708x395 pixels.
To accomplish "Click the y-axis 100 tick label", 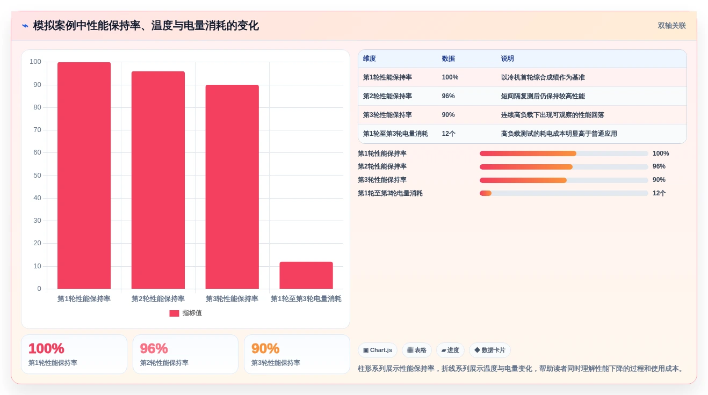I will point(35,62).
